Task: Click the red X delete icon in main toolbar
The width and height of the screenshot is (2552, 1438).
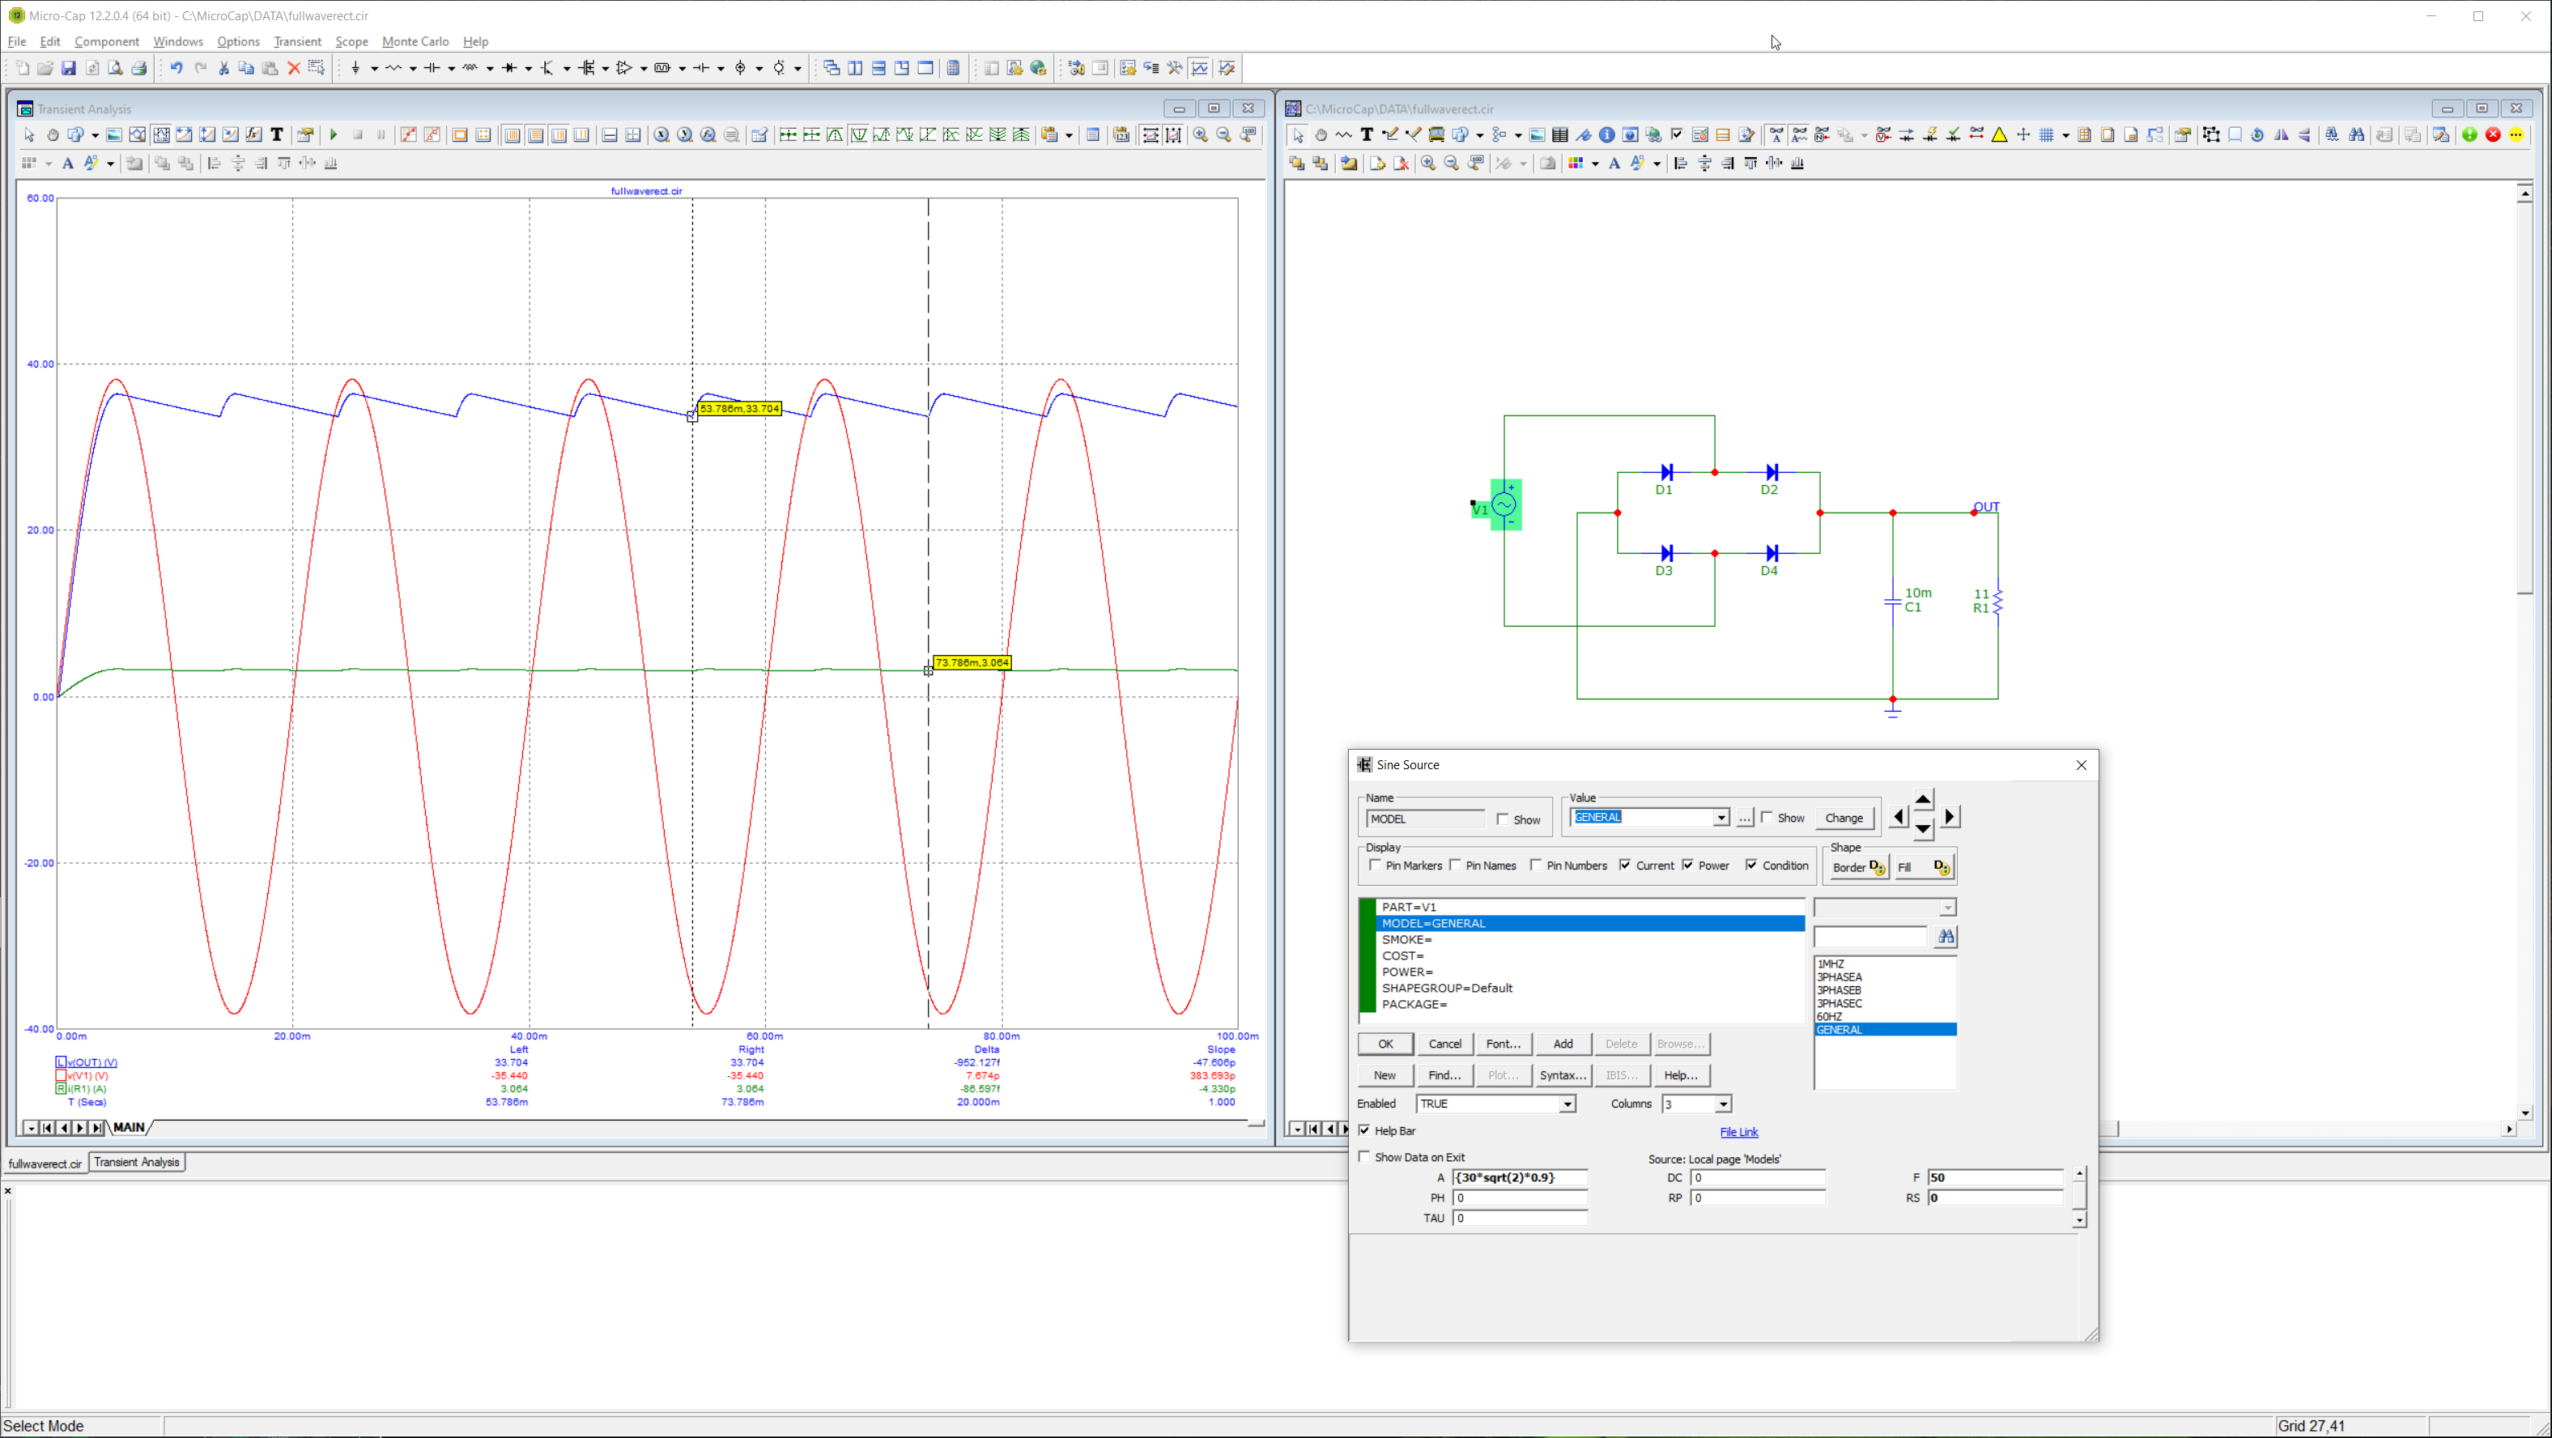Action: click(x=294, y=68)
